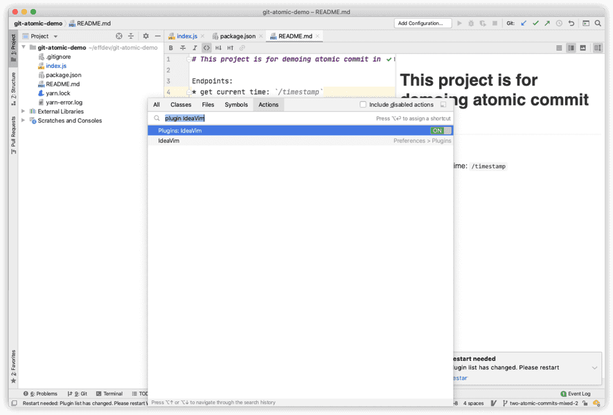613x415 pixels.
Task: Toggle bold formatting in markdown toolbar
Action: 171,48
